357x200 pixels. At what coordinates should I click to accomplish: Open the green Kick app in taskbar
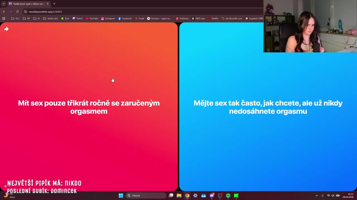coord(236,196)
